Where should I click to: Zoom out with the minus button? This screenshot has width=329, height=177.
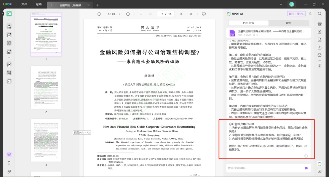[99, 14]
